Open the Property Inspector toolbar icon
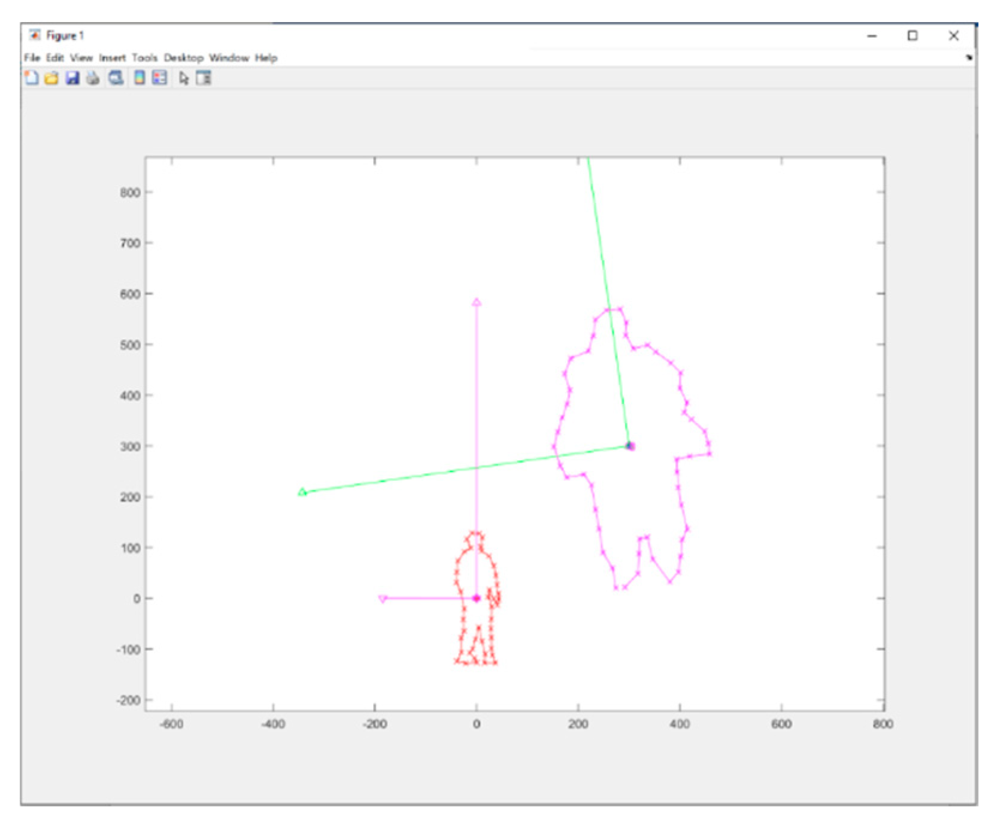The image size is (1000, 825). (204, 78)
